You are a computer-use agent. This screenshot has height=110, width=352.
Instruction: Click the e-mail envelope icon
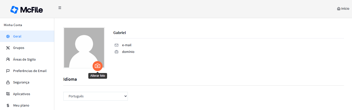pos(116,45)
